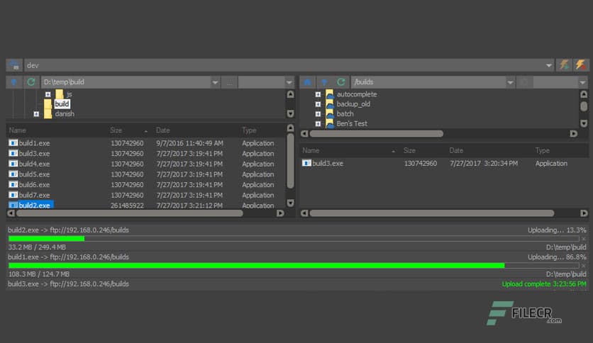Select build4.exe in local file list
Viewport: 593px width, 343px height.
pos(34,164)
